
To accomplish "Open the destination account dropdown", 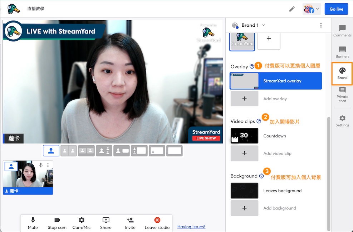I will (312, 9).
